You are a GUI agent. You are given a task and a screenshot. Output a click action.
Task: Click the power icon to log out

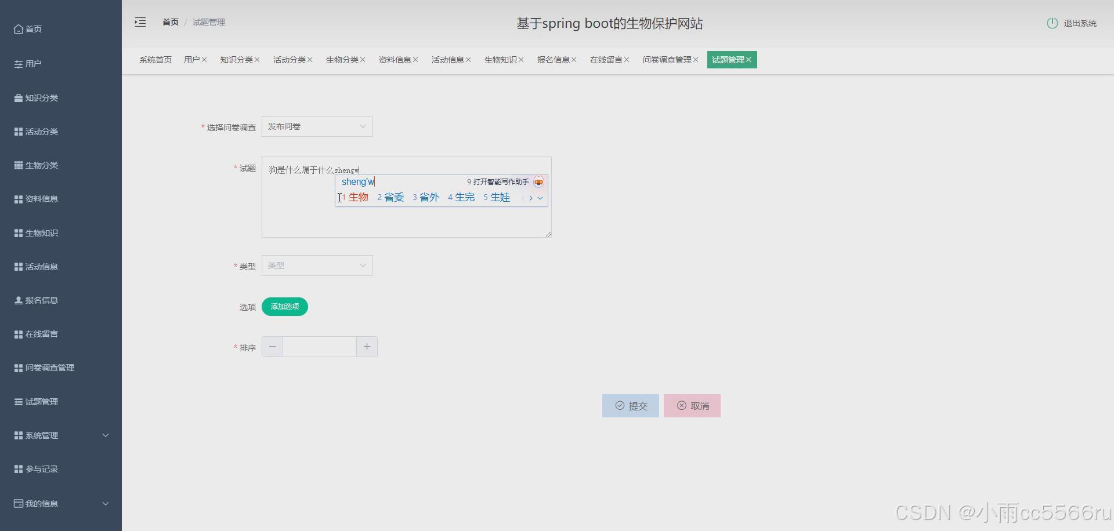coord(1052,23)
